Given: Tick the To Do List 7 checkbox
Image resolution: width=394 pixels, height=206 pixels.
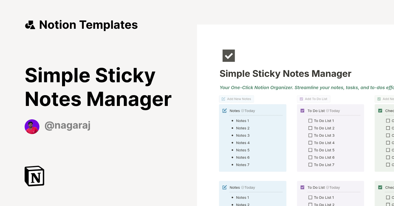Looking at the screenshot, I should coord(310,164).
